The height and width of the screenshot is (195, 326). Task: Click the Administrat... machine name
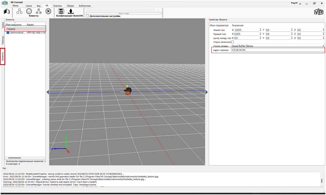(17, 33)
